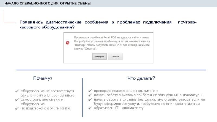Click the Повторить button in the dialog
Viewport: 217px width, 122px height.
click(100, 56)
